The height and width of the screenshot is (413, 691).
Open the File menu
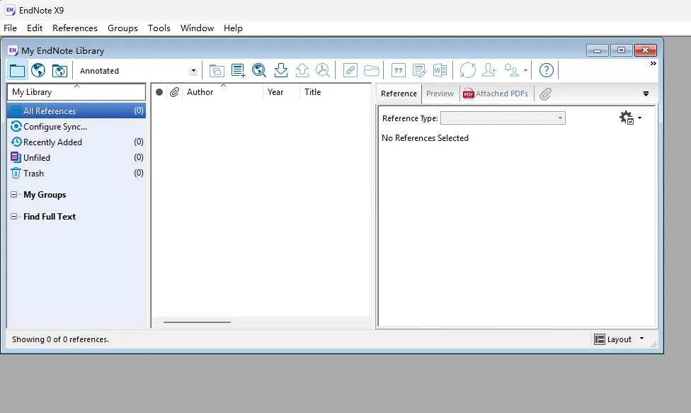pyautogui.click(x=10, y=28)
